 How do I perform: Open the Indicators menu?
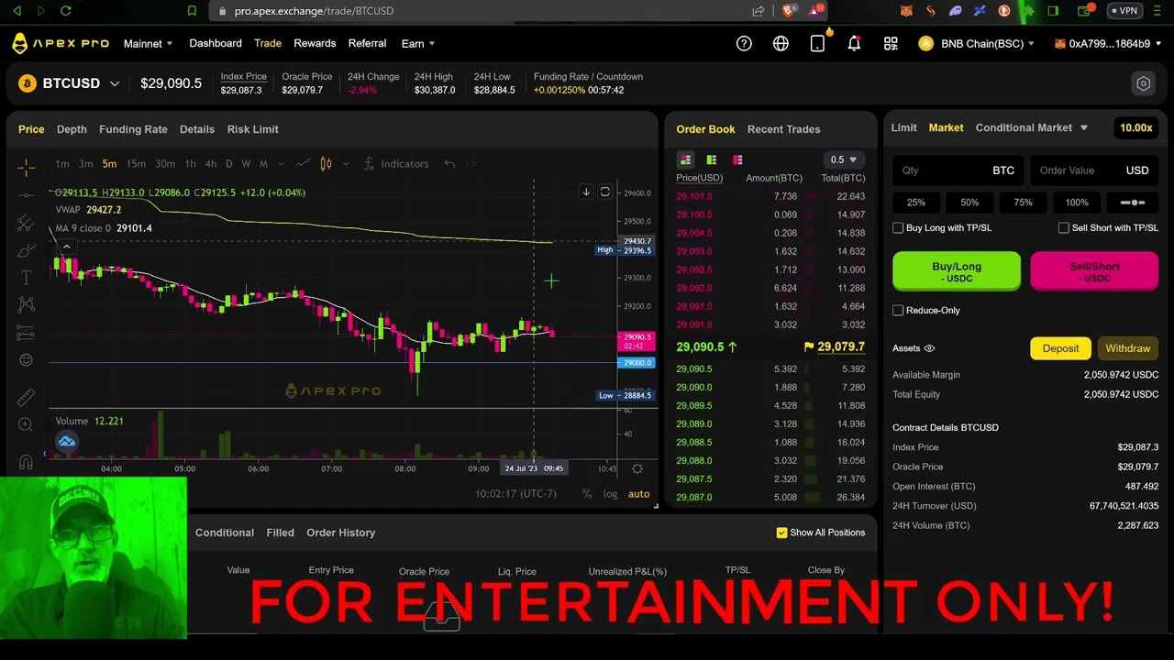point(396,164)
